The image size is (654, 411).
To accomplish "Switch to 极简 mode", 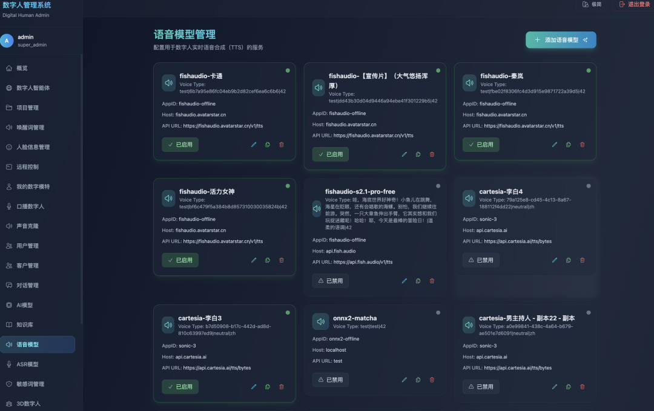I will 592,4.
